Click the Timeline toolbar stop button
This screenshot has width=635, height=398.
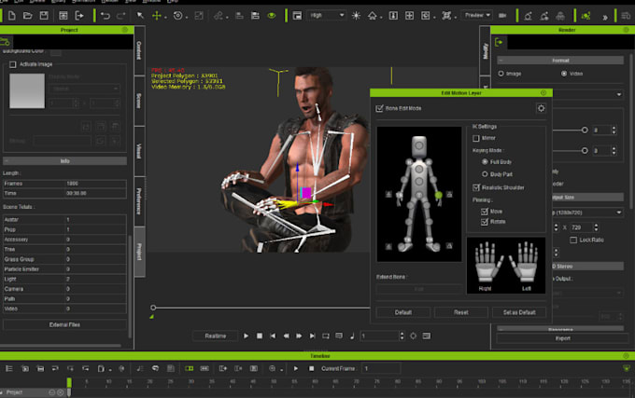pos(311,368)
